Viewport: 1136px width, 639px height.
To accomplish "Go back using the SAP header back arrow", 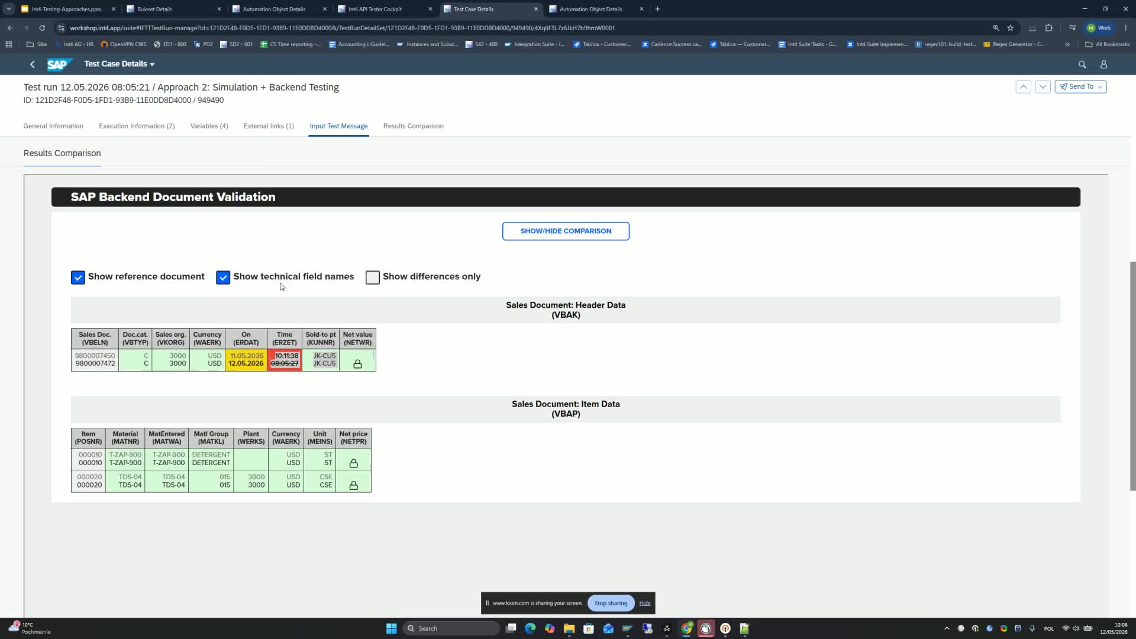I will [33, 64].
